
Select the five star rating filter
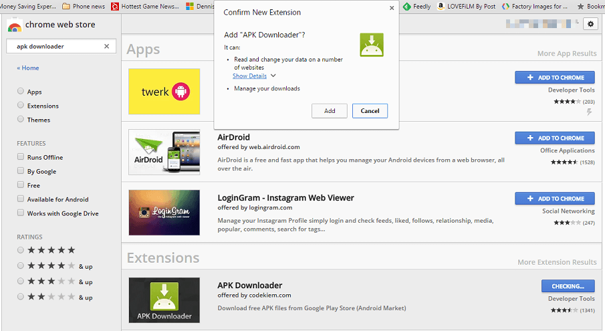point(21,250)
